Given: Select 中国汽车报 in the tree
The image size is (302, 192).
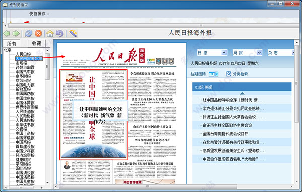Looking at the screenshot, I should coord(25,72).
